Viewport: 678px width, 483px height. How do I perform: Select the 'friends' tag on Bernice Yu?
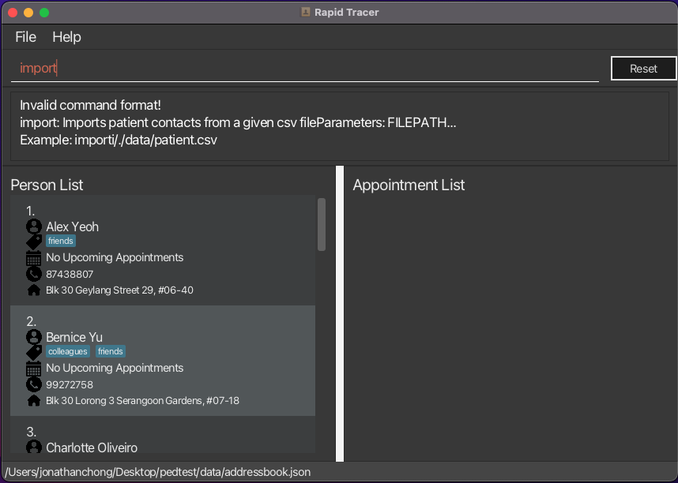tap(111, 351)
